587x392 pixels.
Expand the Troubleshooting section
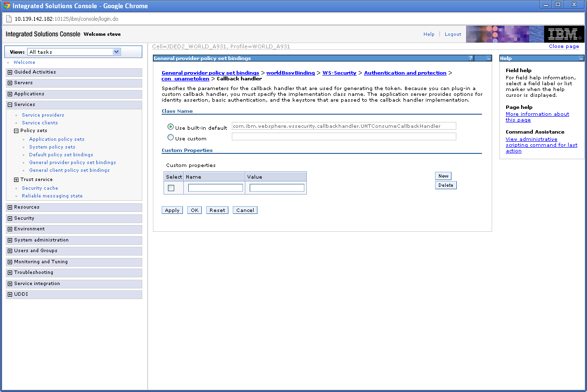click(x=10, y=272)
